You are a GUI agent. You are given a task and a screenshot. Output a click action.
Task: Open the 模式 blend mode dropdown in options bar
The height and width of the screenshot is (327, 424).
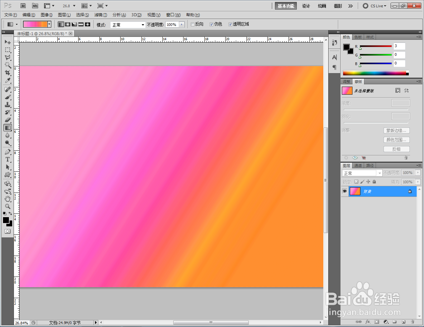click(128, 25)
